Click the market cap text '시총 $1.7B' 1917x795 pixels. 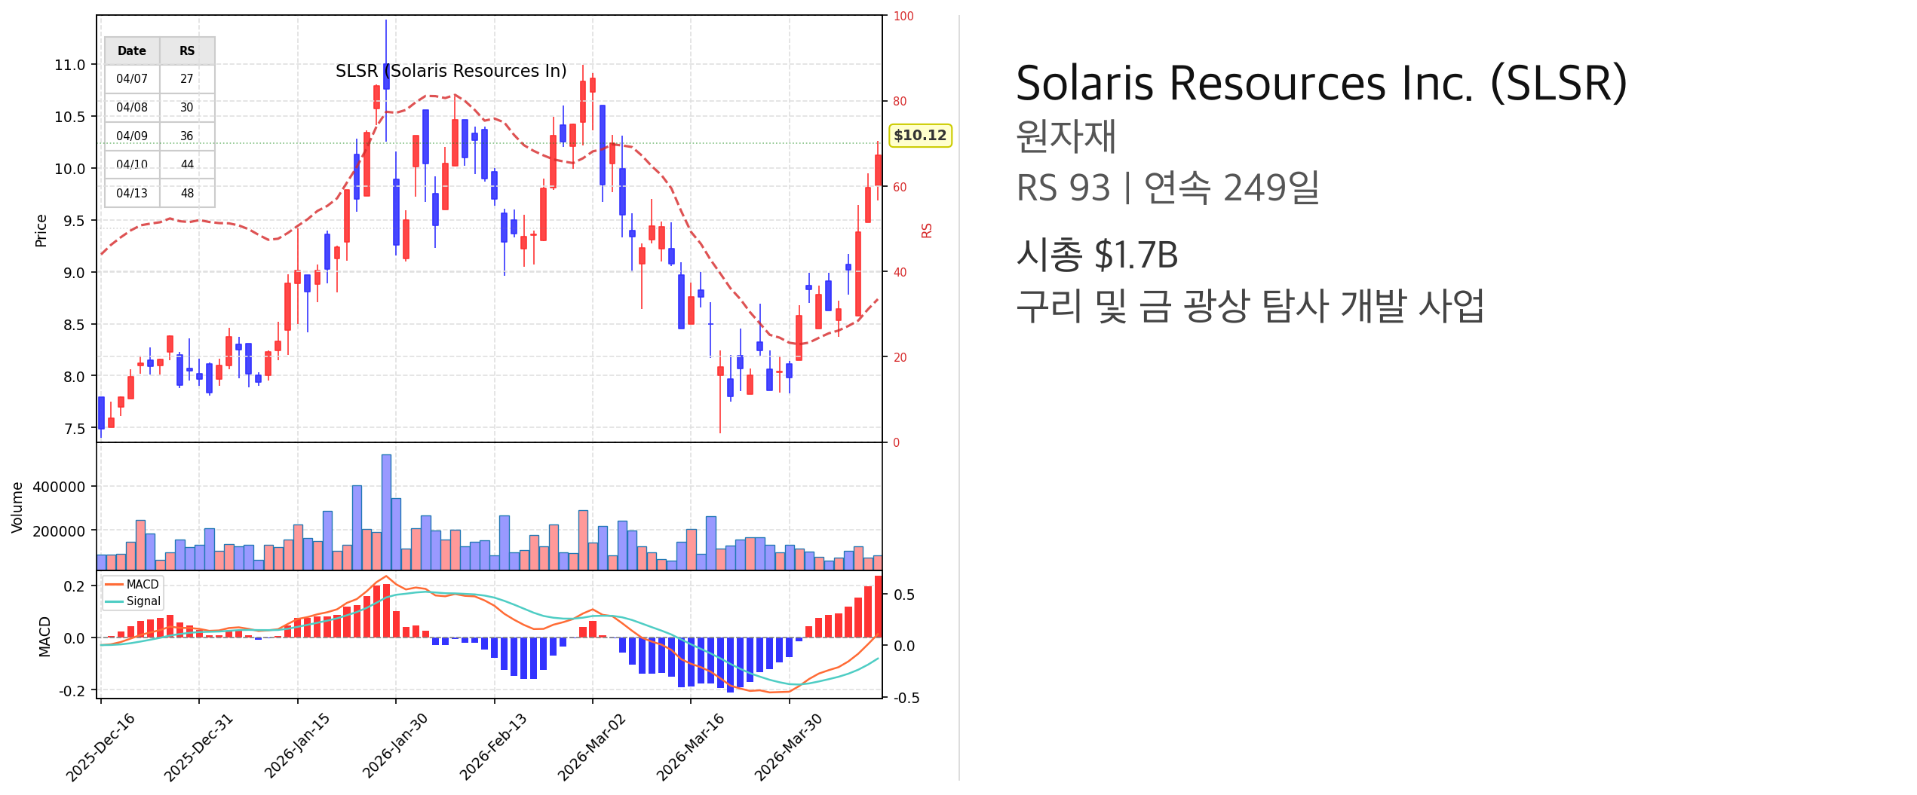(x=1097, y=255)
